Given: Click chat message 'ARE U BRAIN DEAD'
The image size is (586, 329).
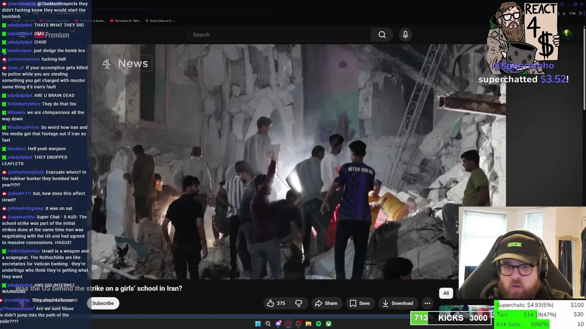Looking at the screenshot, I should pyautogui.click(x=54, y=96).
